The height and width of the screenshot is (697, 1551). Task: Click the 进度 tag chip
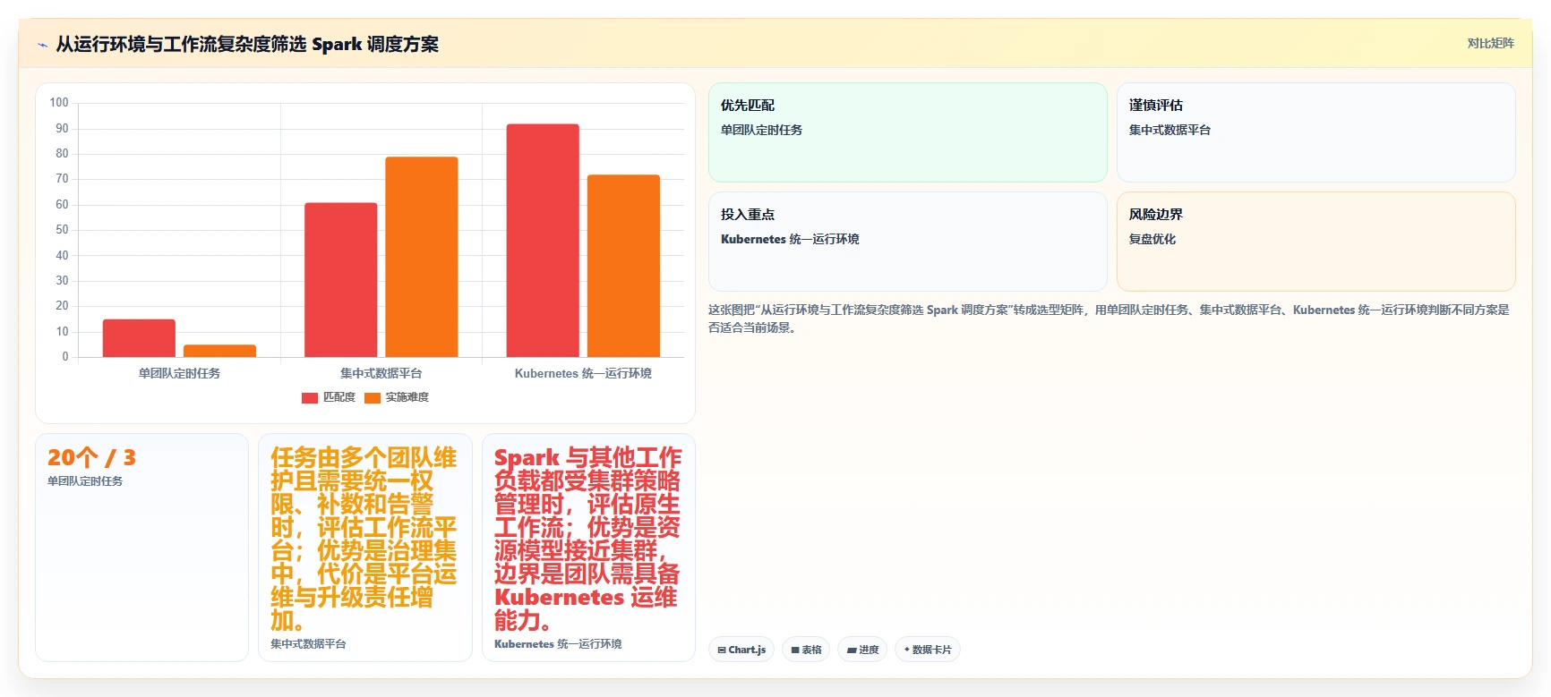point(862,650)
